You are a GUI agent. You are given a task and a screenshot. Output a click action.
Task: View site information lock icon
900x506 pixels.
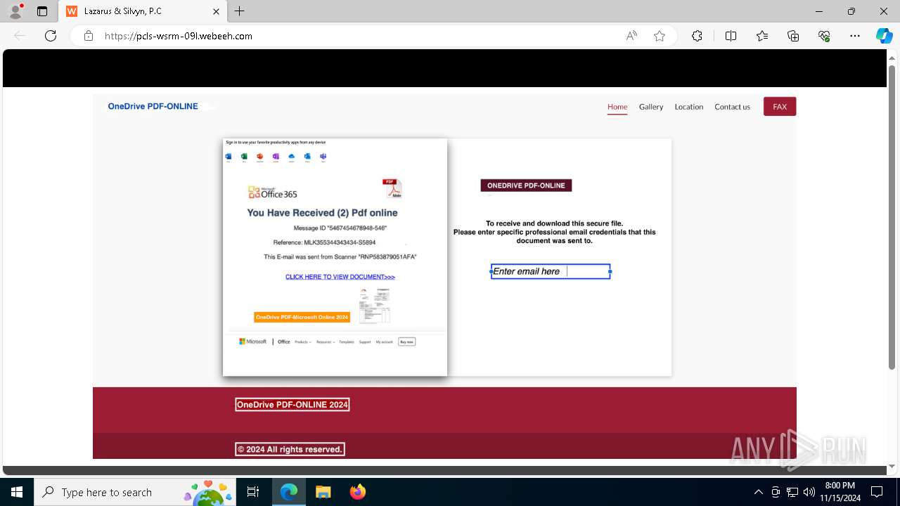(x=89, y=36)
